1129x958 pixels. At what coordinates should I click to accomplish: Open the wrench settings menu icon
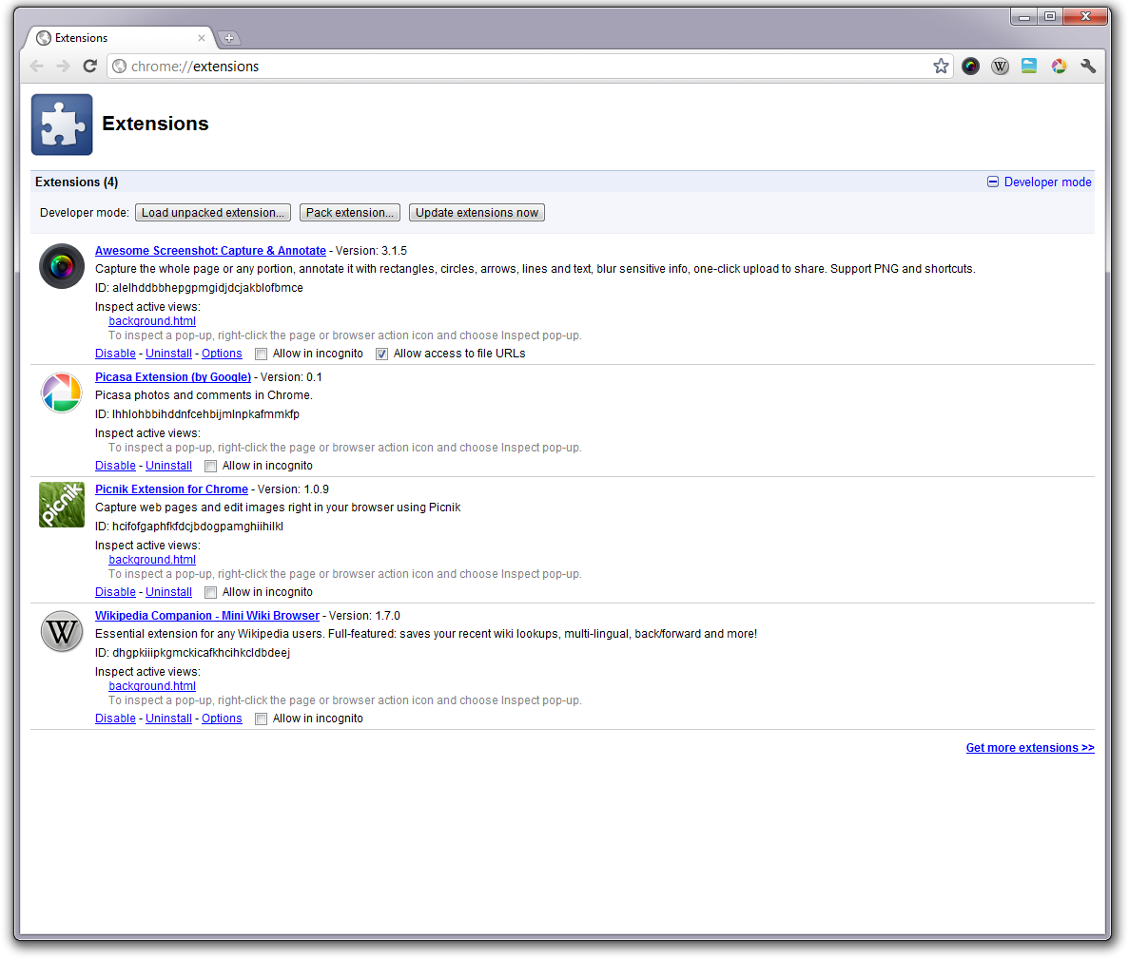tap(1088, 66)
